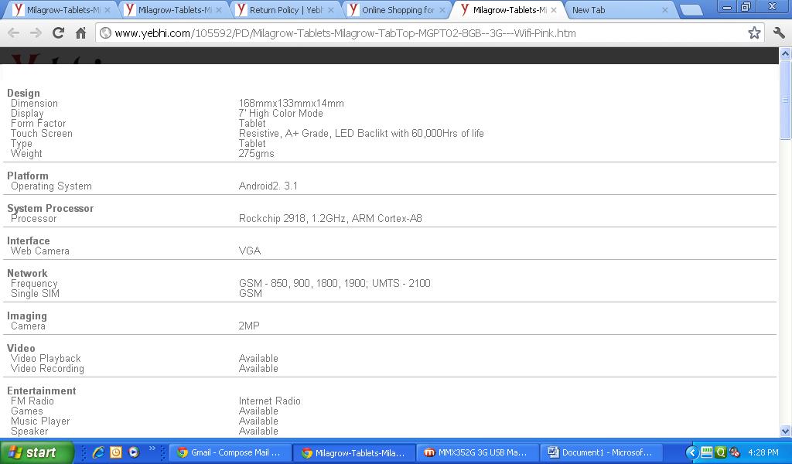Screen dimensions: 792x464
Task: Click the '275gms' weight value
Action: 257,154
